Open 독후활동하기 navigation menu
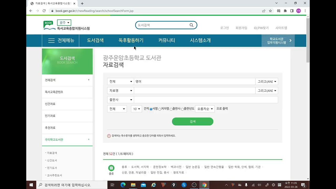 pos(131,40)
